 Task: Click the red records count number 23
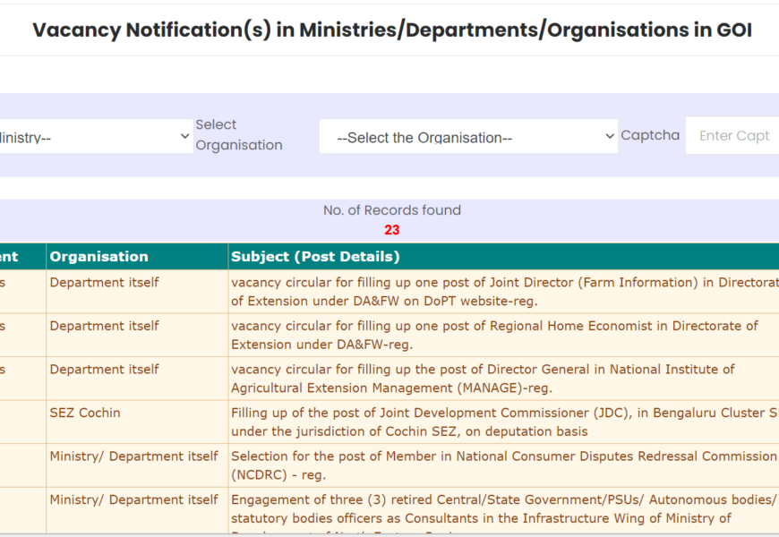pyautogui.click(x=392, y=230)
